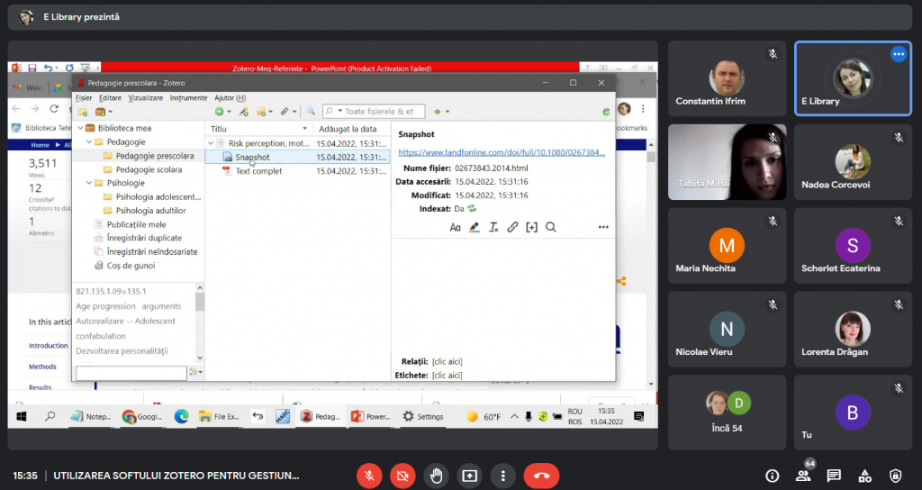Open the Meeting details info icon

click(x=772, y=476)
